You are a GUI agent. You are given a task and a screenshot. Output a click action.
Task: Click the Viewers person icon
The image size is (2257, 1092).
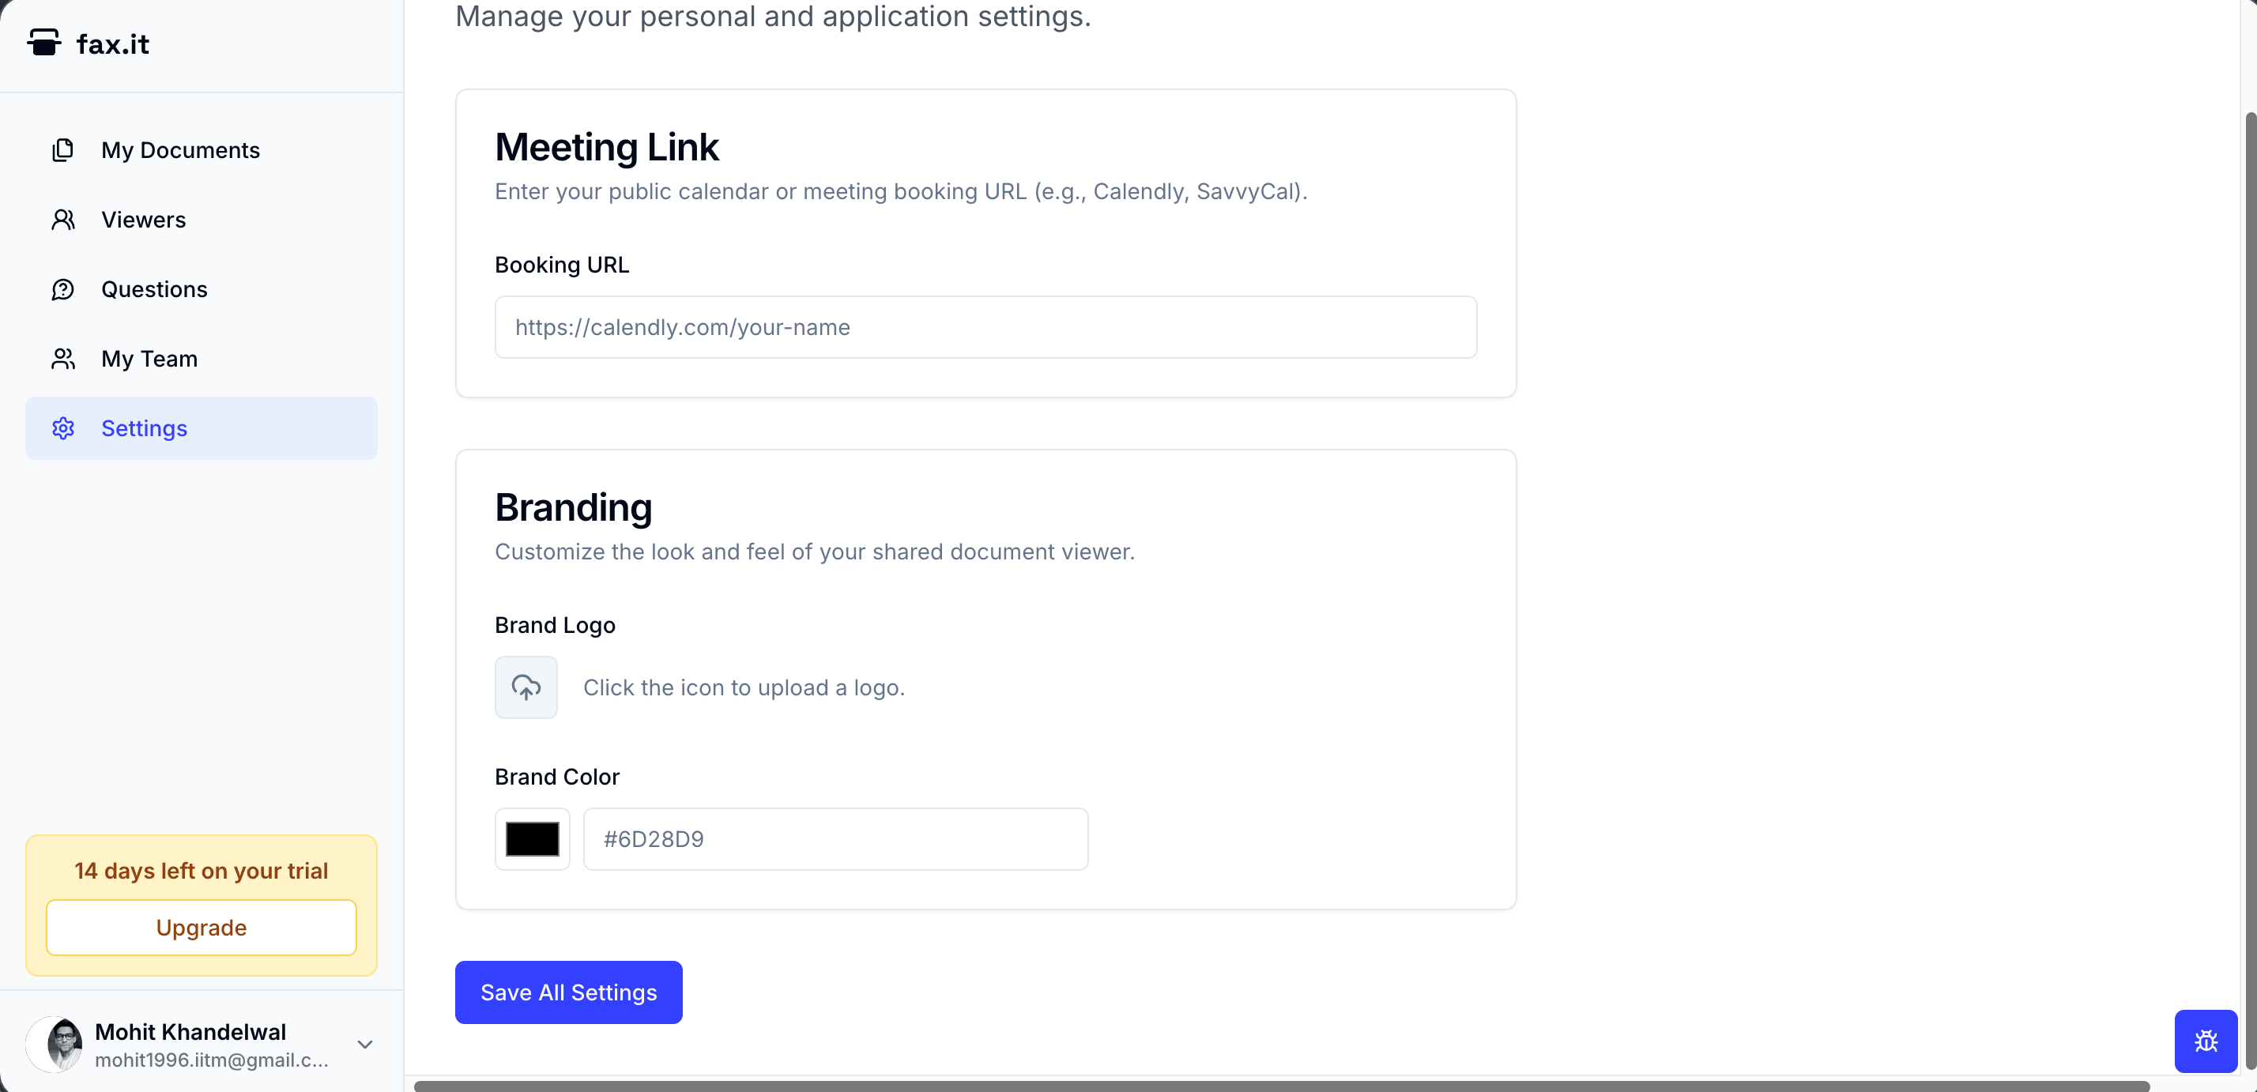(x=62, y=220)
